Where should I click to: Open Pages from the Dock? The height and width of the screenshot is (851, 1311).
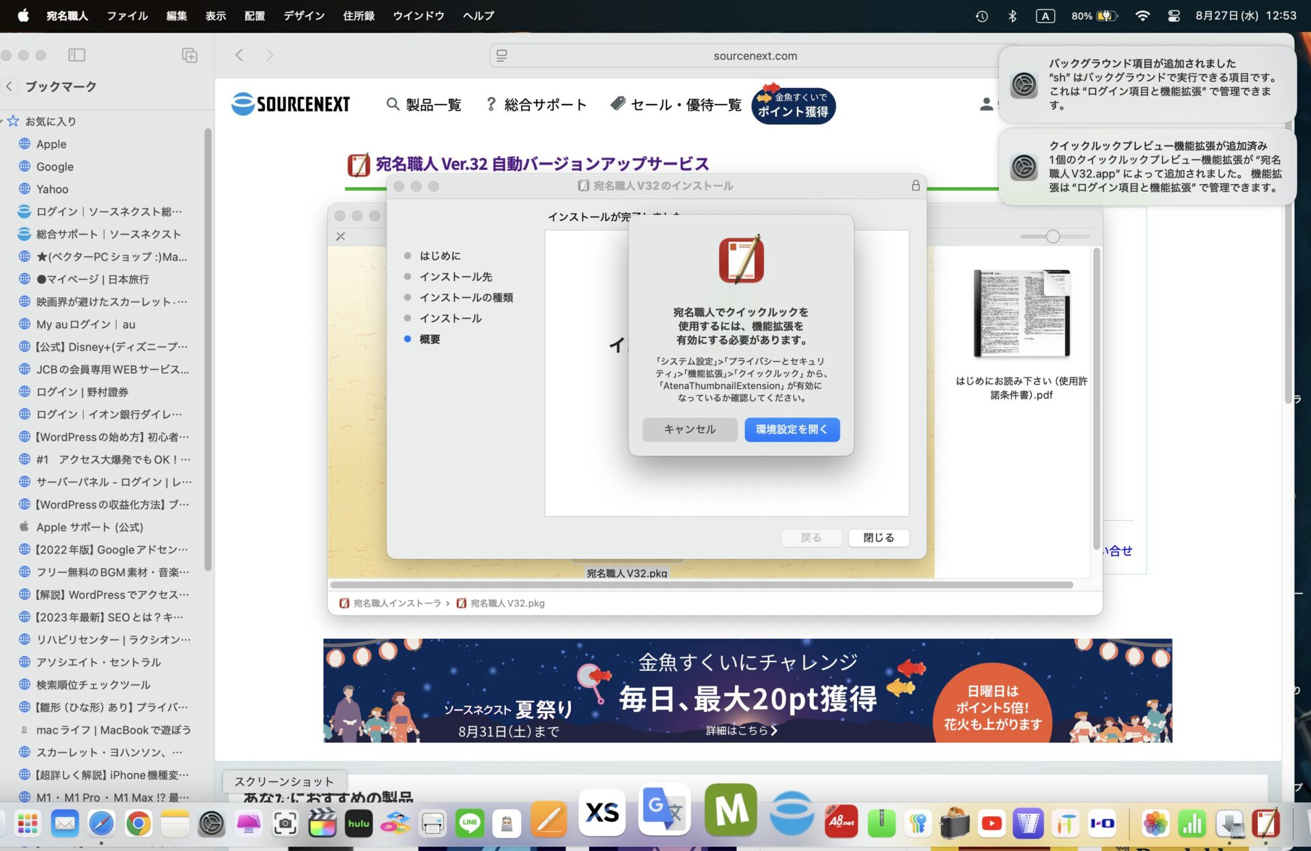(549, 820)
